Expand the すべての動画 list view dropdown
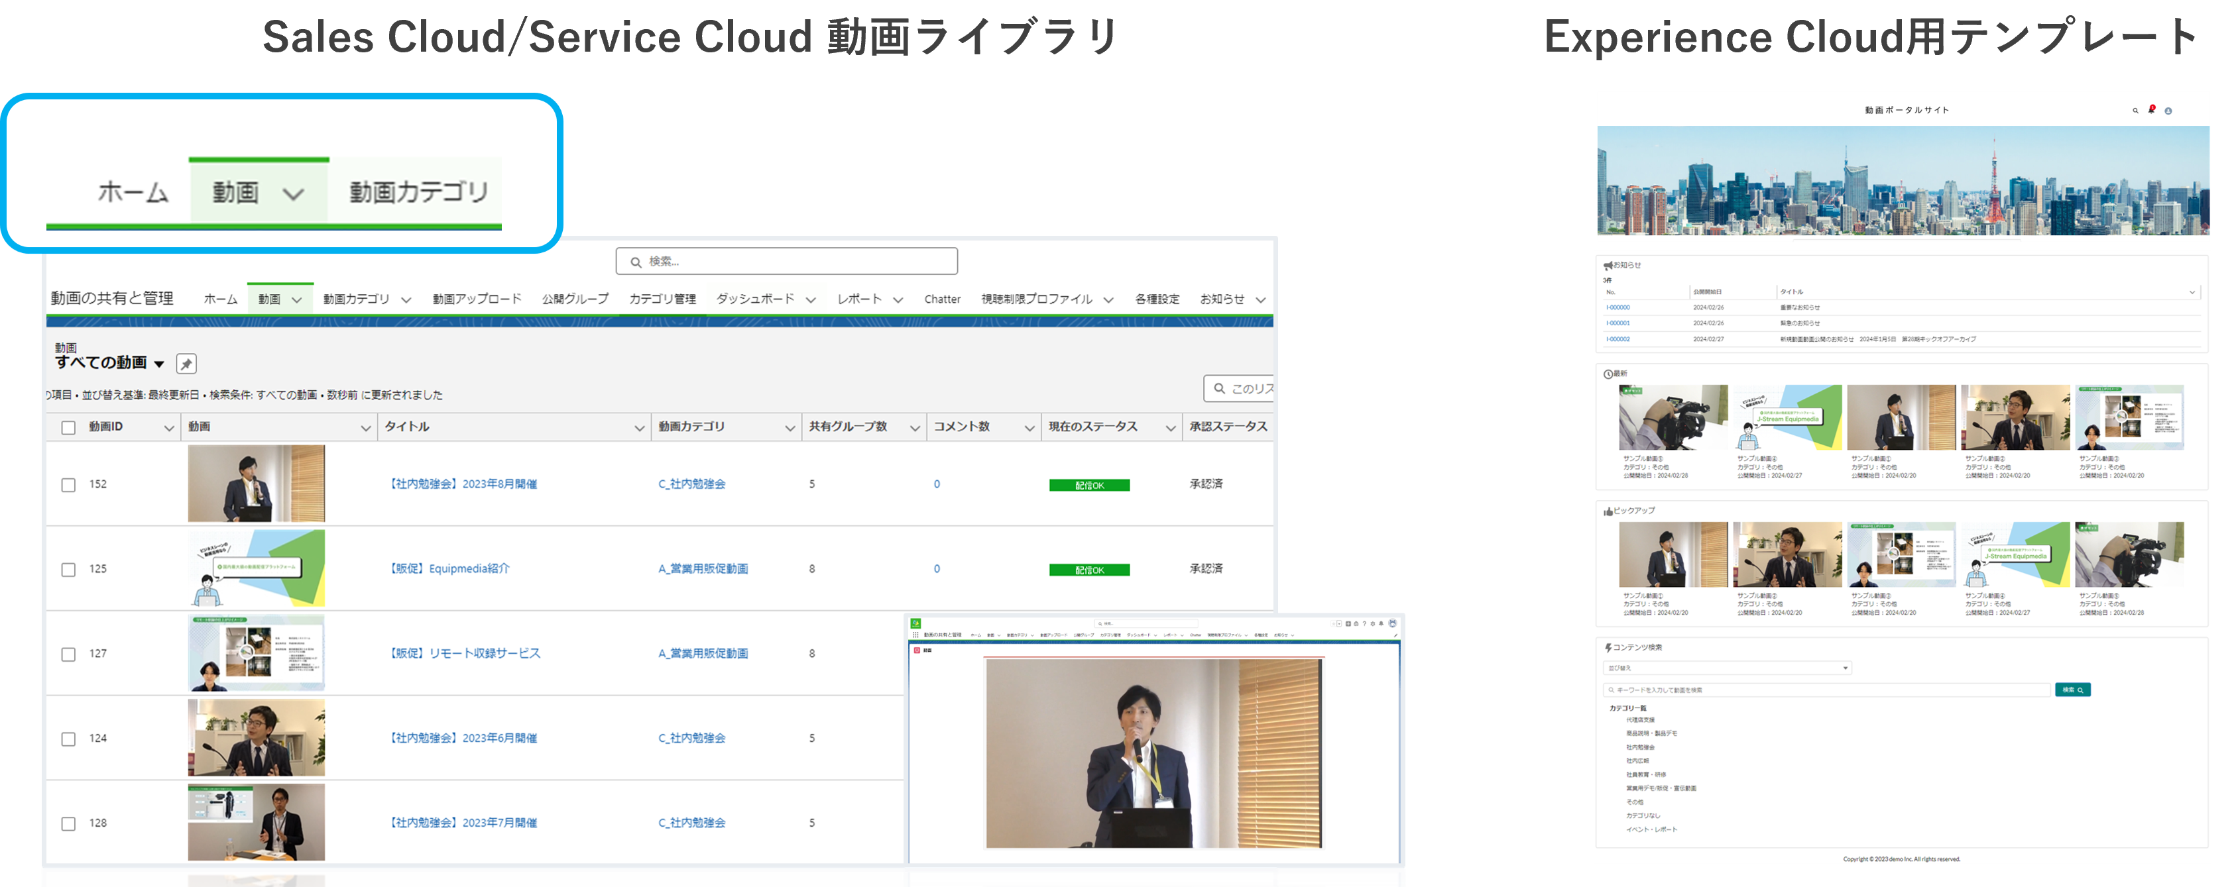 (x=159, y=364)
